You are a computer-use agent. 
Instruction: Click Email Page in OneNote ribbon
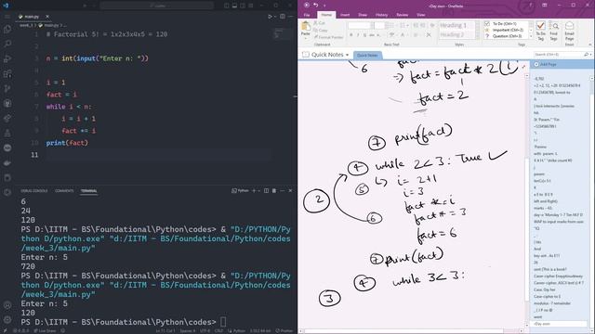570,31
